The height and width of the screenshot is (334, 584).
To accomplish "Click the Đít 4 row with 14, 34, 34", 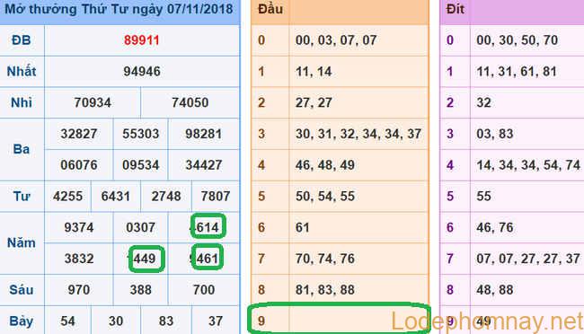I will coord(512,165).
